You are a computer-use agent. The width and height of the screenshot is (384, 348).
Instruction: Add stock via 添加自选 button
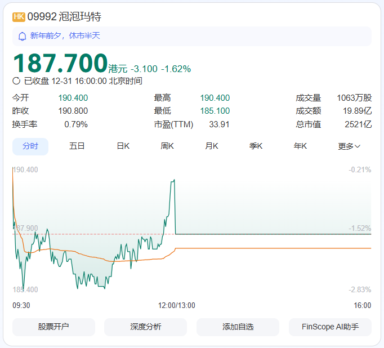(x=238, y=327)
